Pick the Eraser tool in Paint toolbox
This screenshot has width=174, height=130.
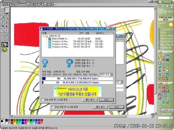(2, 14)
